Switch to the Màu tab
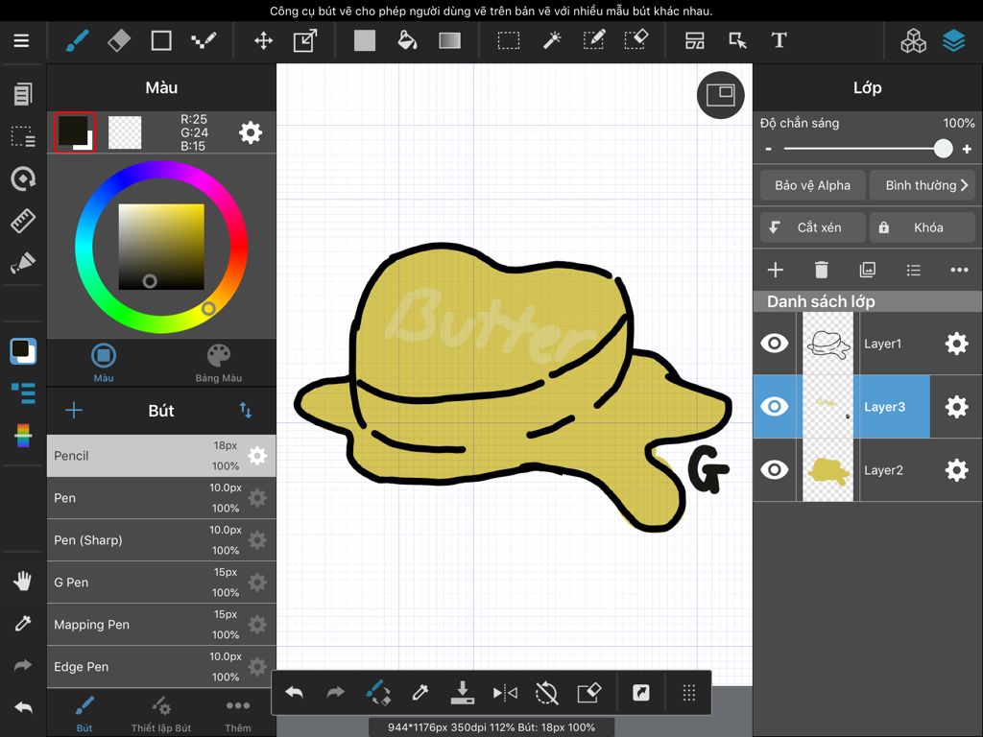 tap(104, 363)
